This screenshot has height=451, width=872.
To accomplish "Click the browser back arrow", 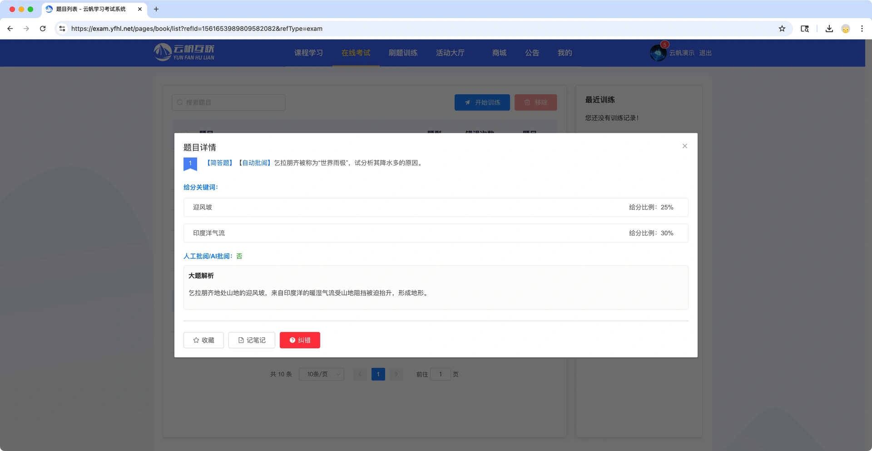I will [10, 29].
